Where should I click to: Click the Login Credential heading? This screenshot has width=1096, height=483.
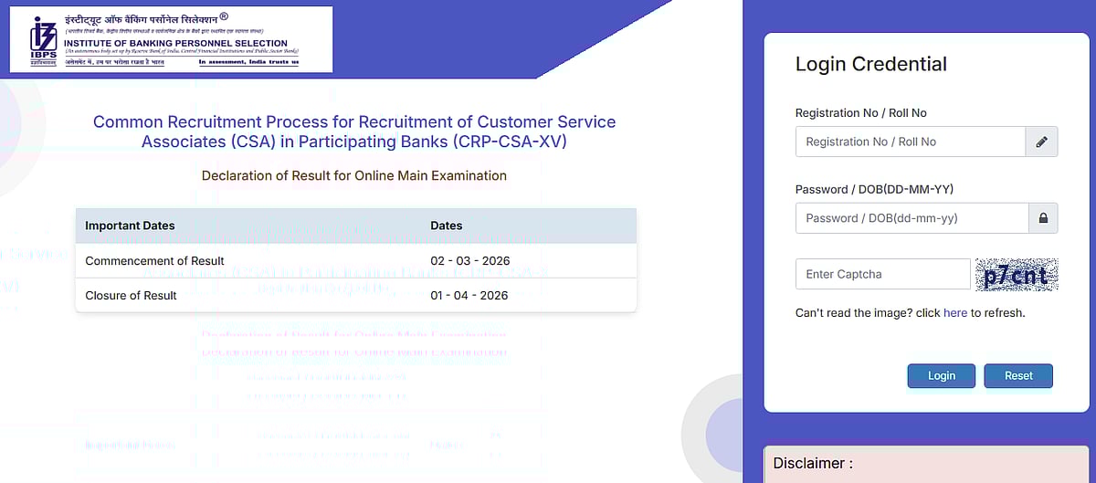[x=870, y=64]
